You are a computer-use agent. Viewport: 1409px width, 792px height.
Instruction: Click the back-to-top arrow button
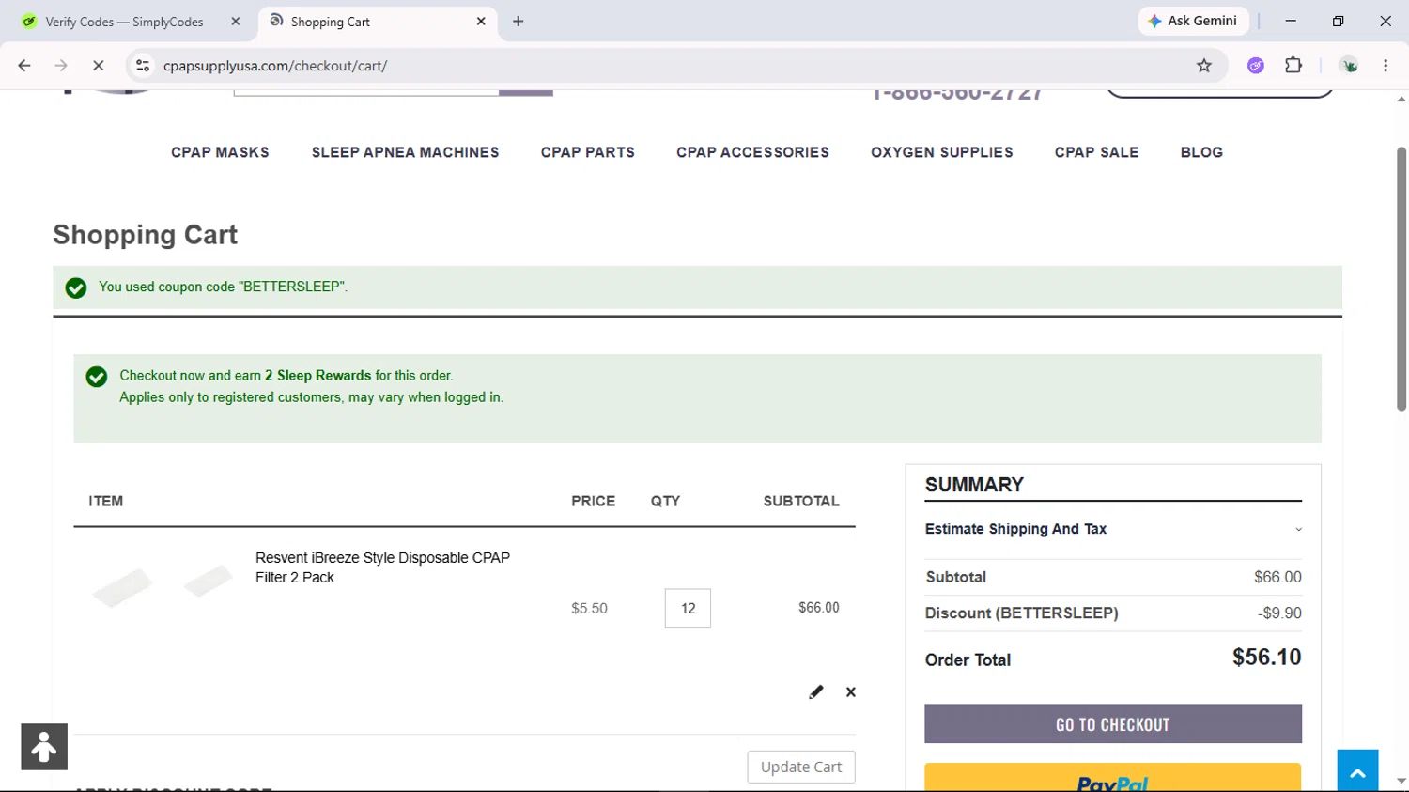pos(1357,770)
